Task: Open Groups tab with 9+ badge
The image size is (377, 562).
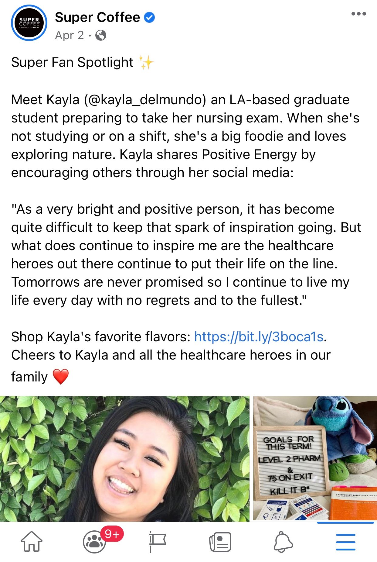Action: [x=95, y=542]
